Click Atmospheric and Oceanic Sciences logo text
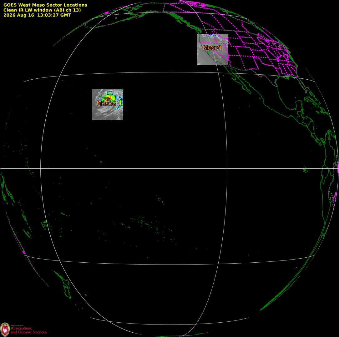 point(29,330)
